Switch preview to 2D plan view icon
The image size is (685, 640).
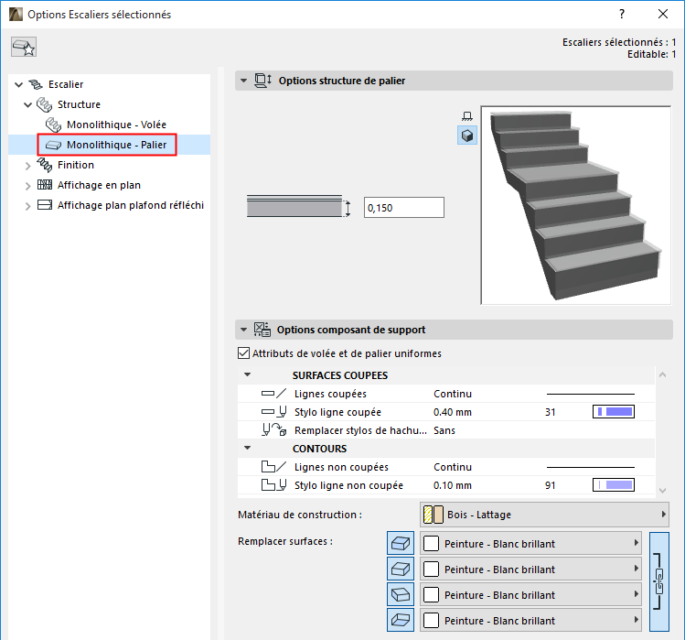click(467, 116)
